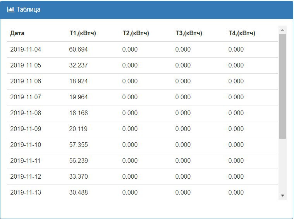Click the T4 value in the 2019-11-13 row
The width and height of the screenshot is (294, 219).
[236, 192]
